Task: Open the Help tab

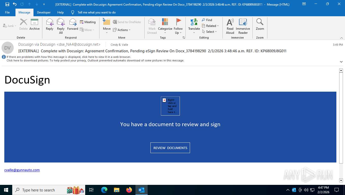Action: 60,12
